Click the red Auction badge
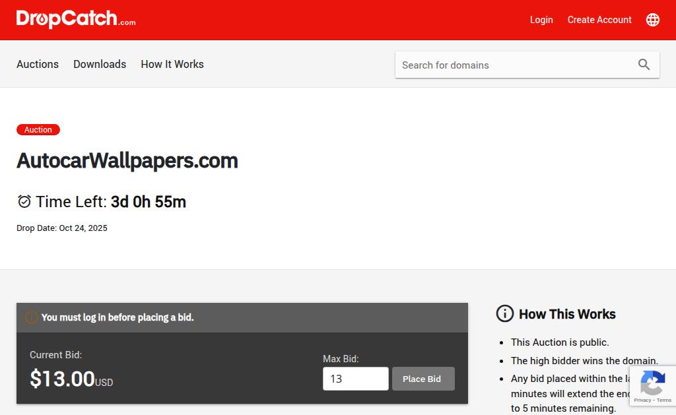The width and height of the screenshot is (676, 415). pos(38,130)
